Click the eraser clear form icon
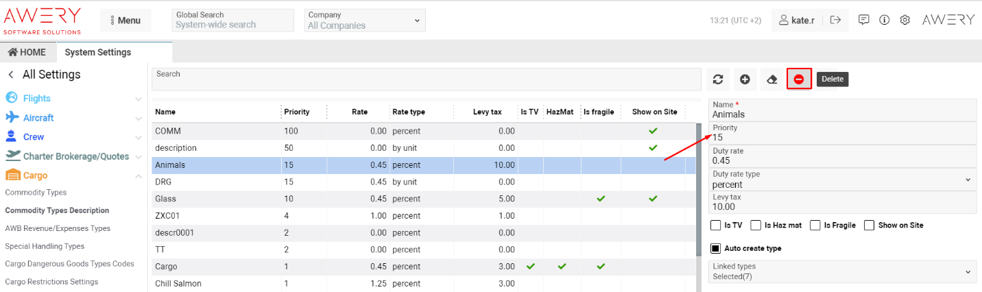This screenshot has height=292, width=982. 771,80
